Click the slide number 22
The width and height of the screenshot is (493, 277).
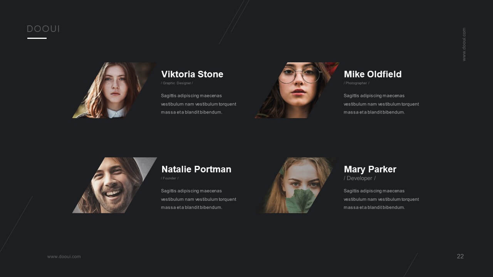point(460,256)
